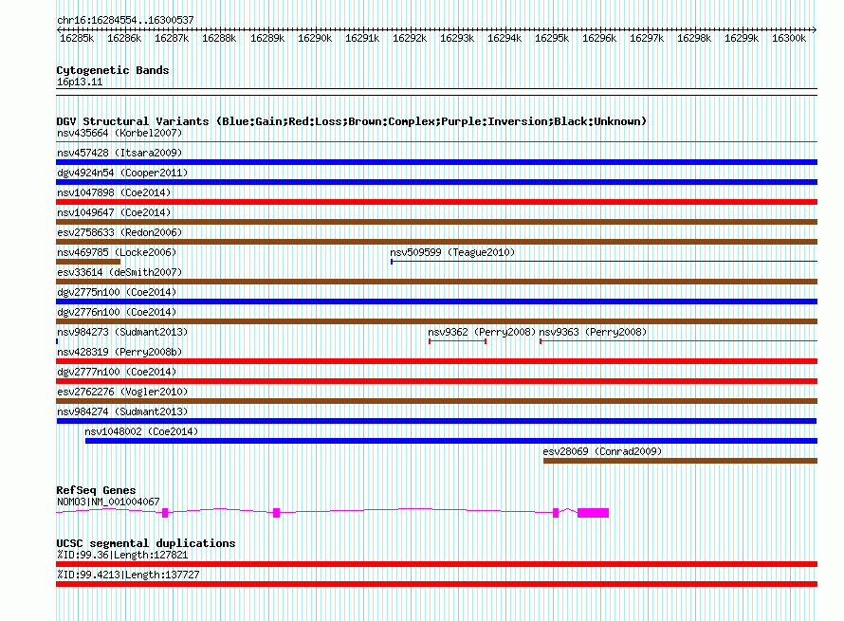
Task: Click the 16290k ruler position label
Action: click(314, 38)
